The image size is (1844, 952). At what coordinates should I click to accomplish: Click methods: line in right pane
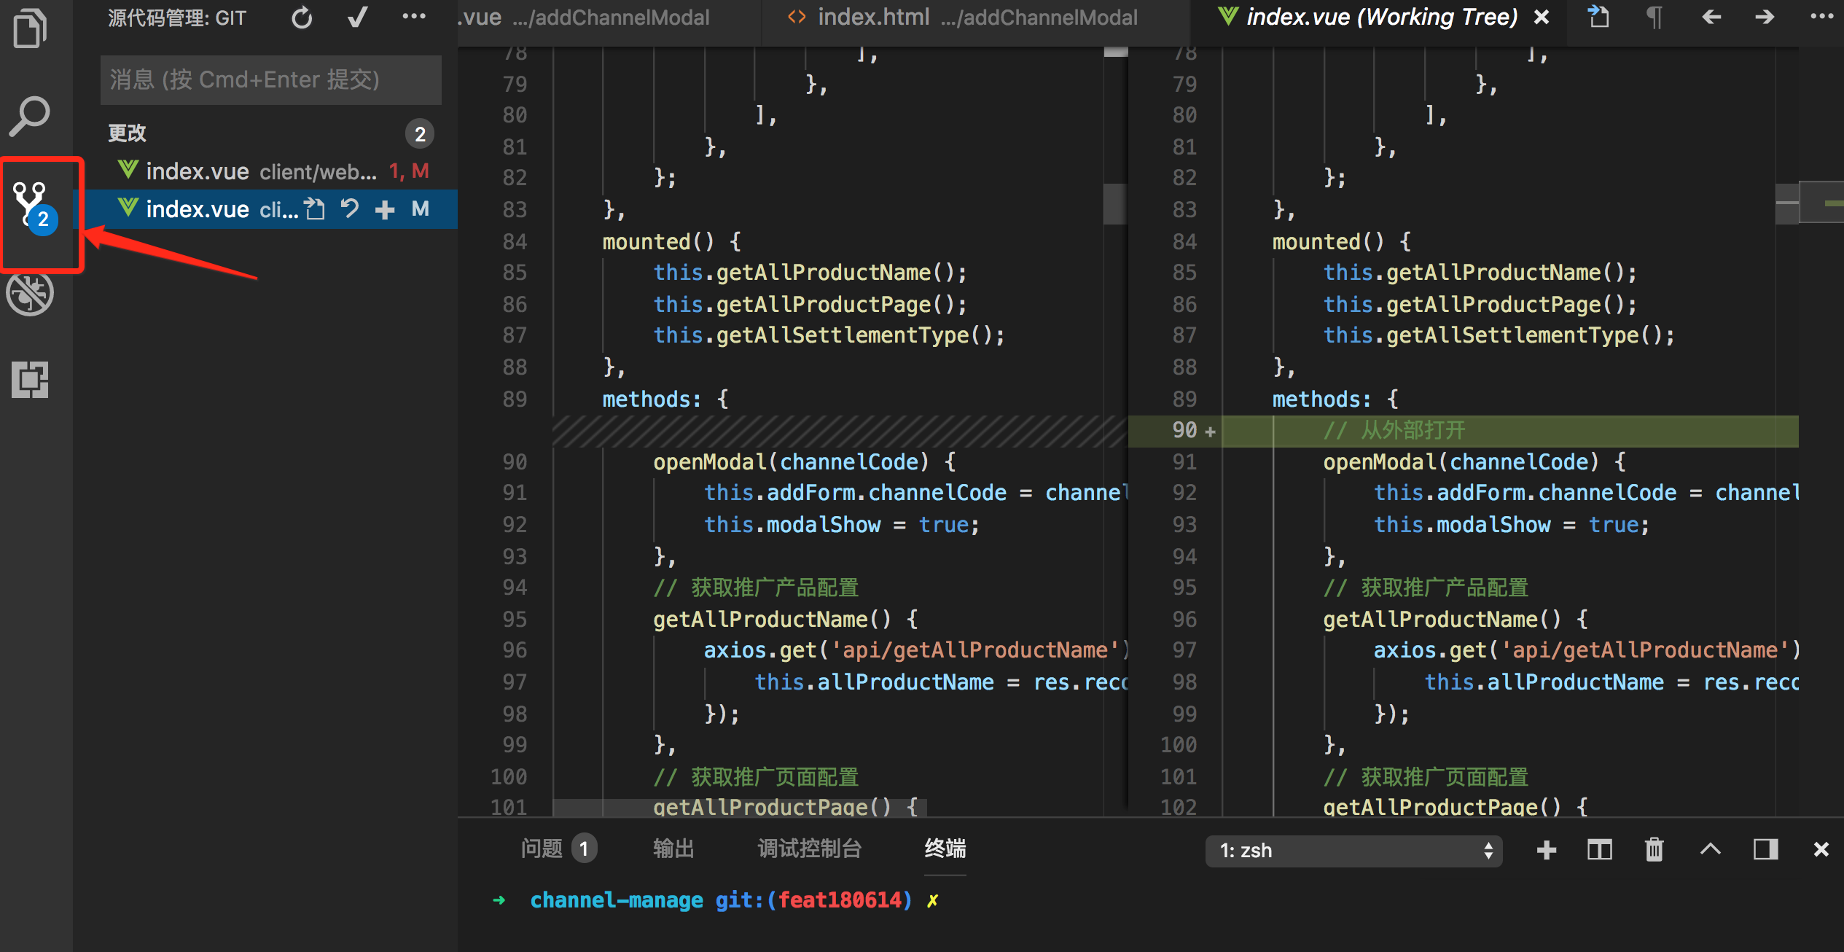pos(1335,399)
